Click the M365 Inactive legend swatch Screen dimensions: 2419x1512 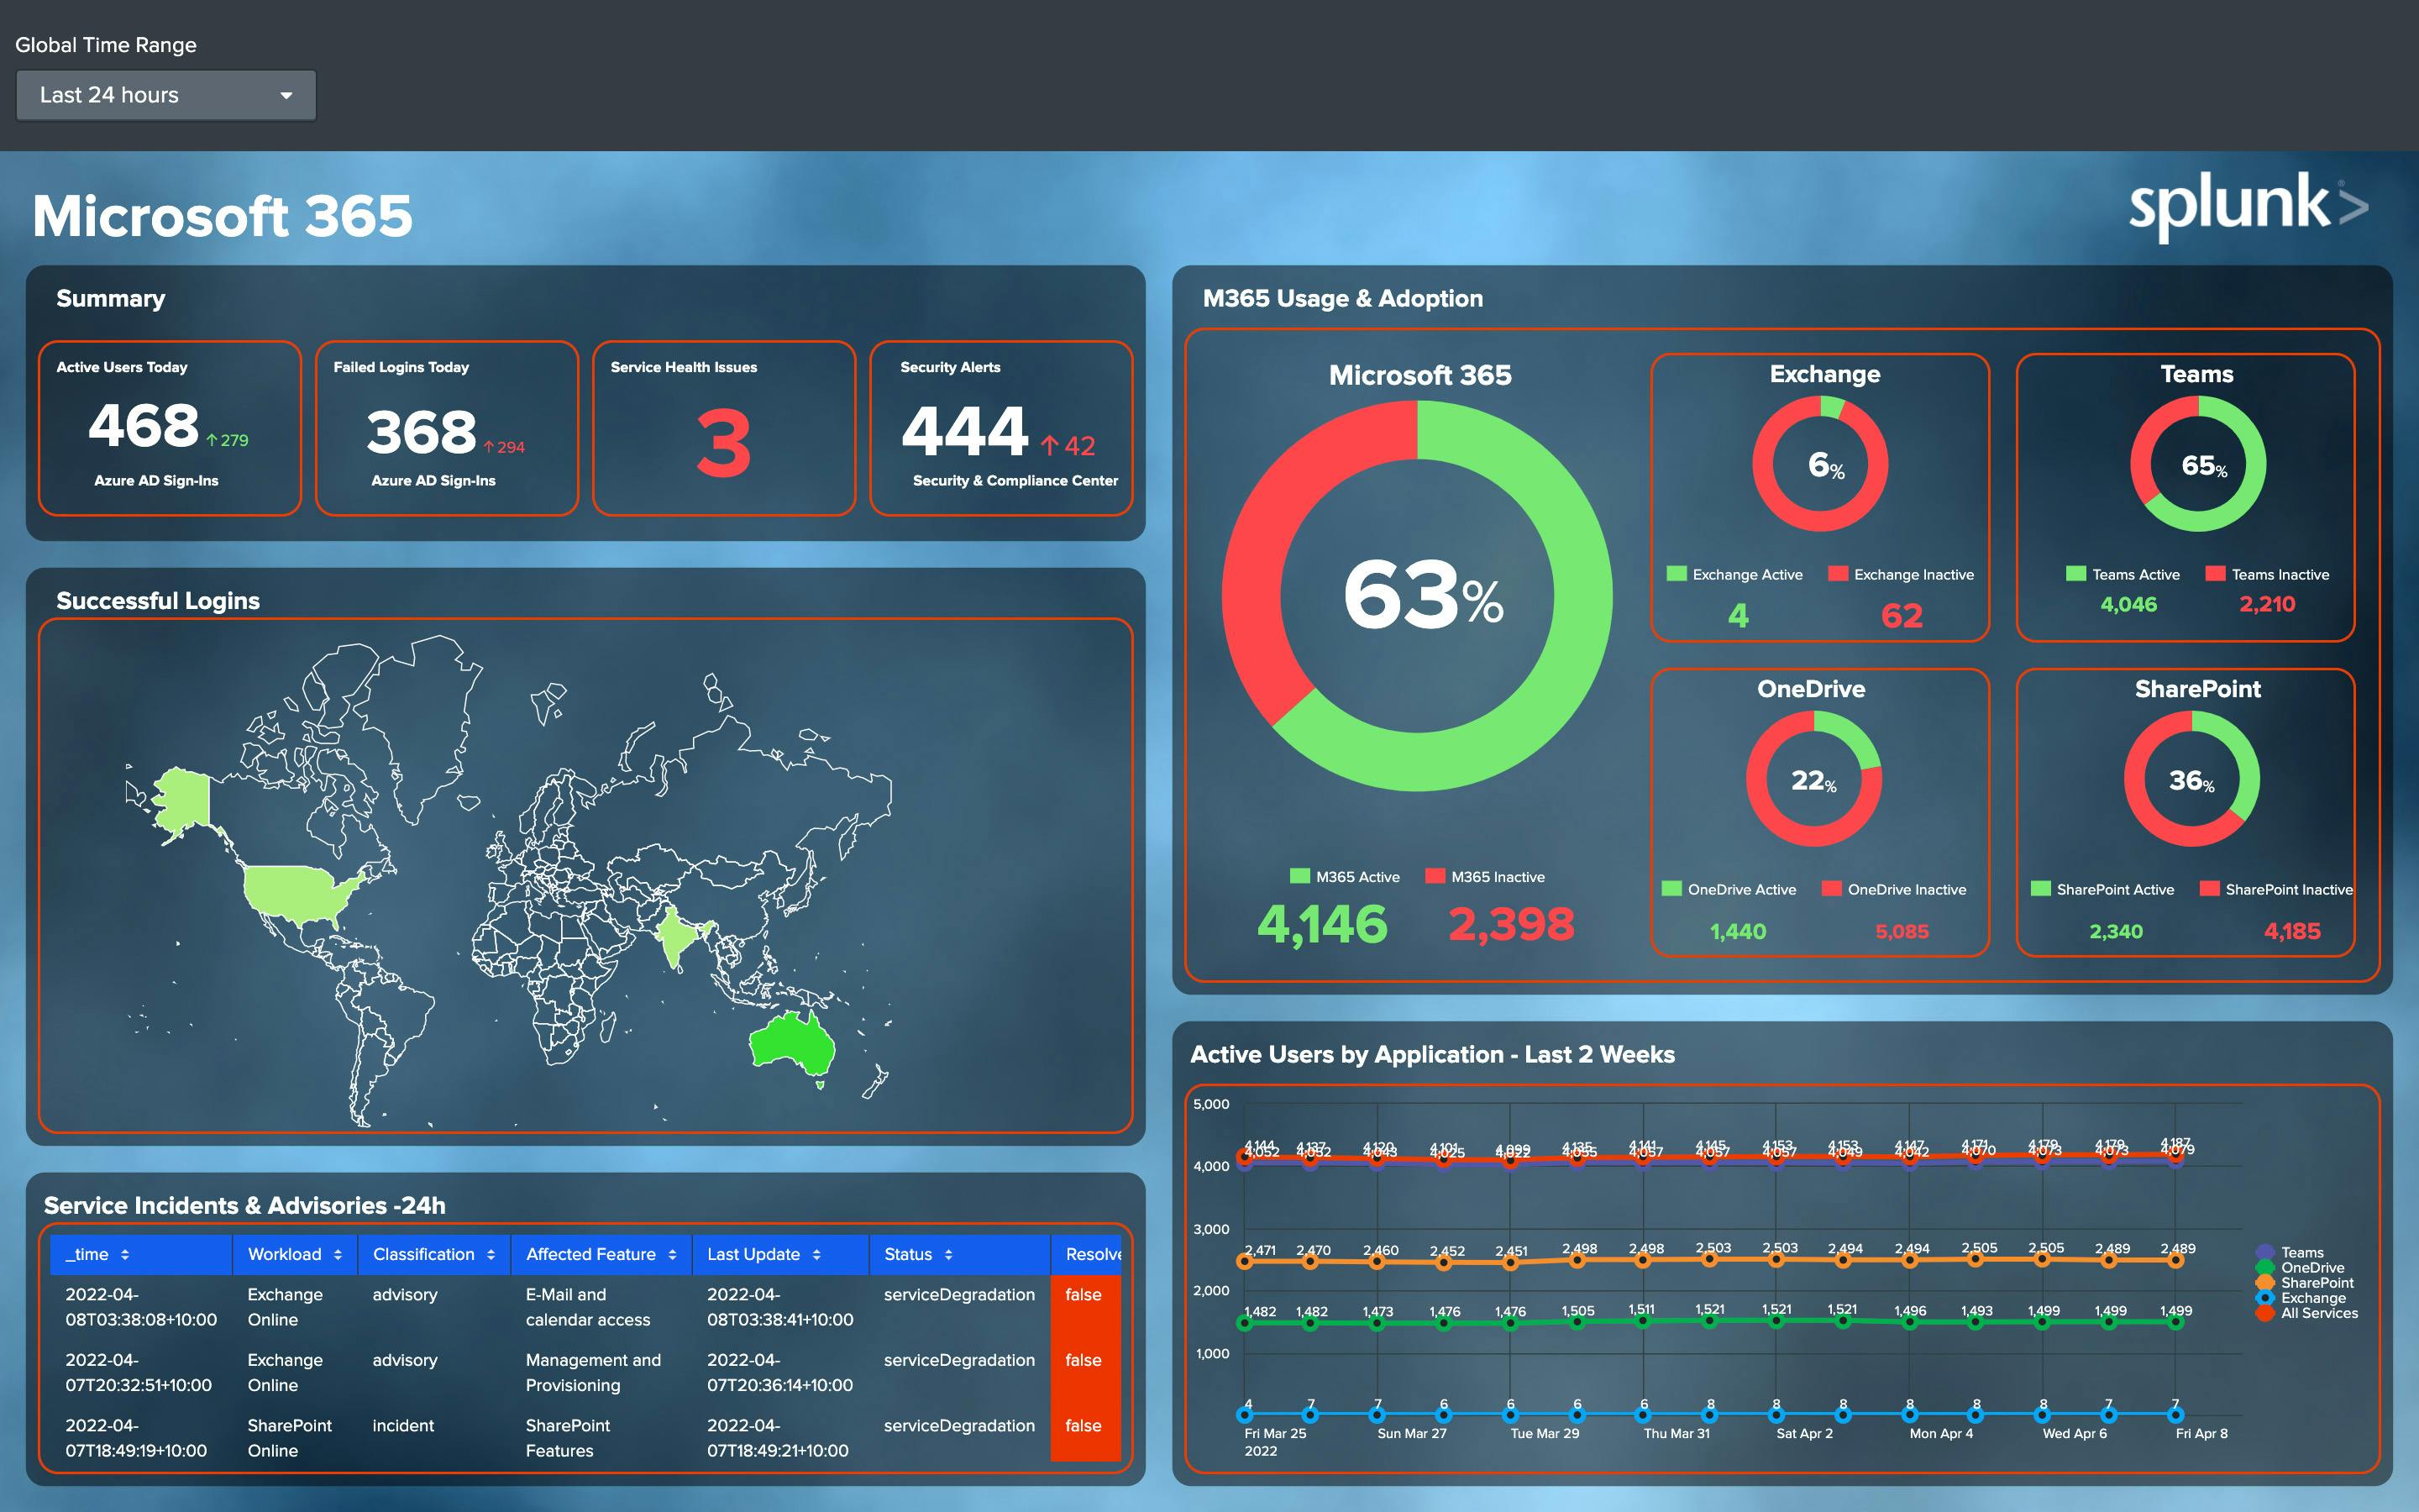point(1435,876)
